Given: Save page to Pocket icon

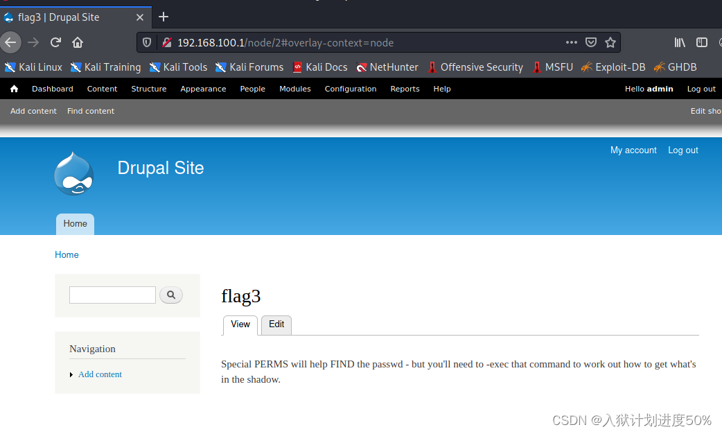Looking at the screenshot, I should click(591, 42).
